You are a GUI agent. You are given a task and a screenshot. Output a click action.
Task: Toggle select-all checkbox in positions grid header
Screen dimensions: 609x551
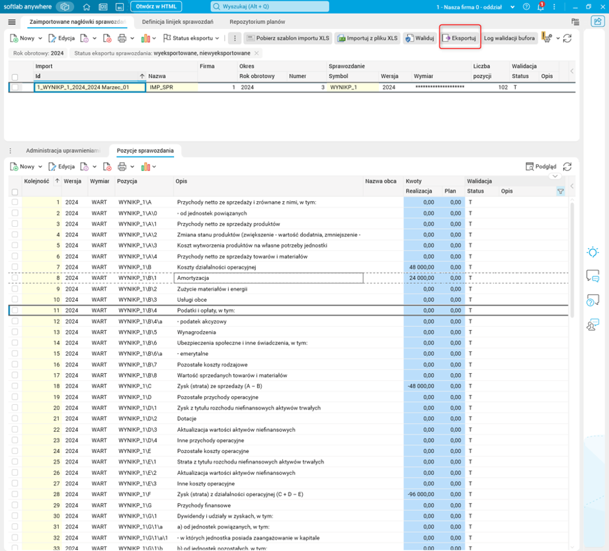15,192
